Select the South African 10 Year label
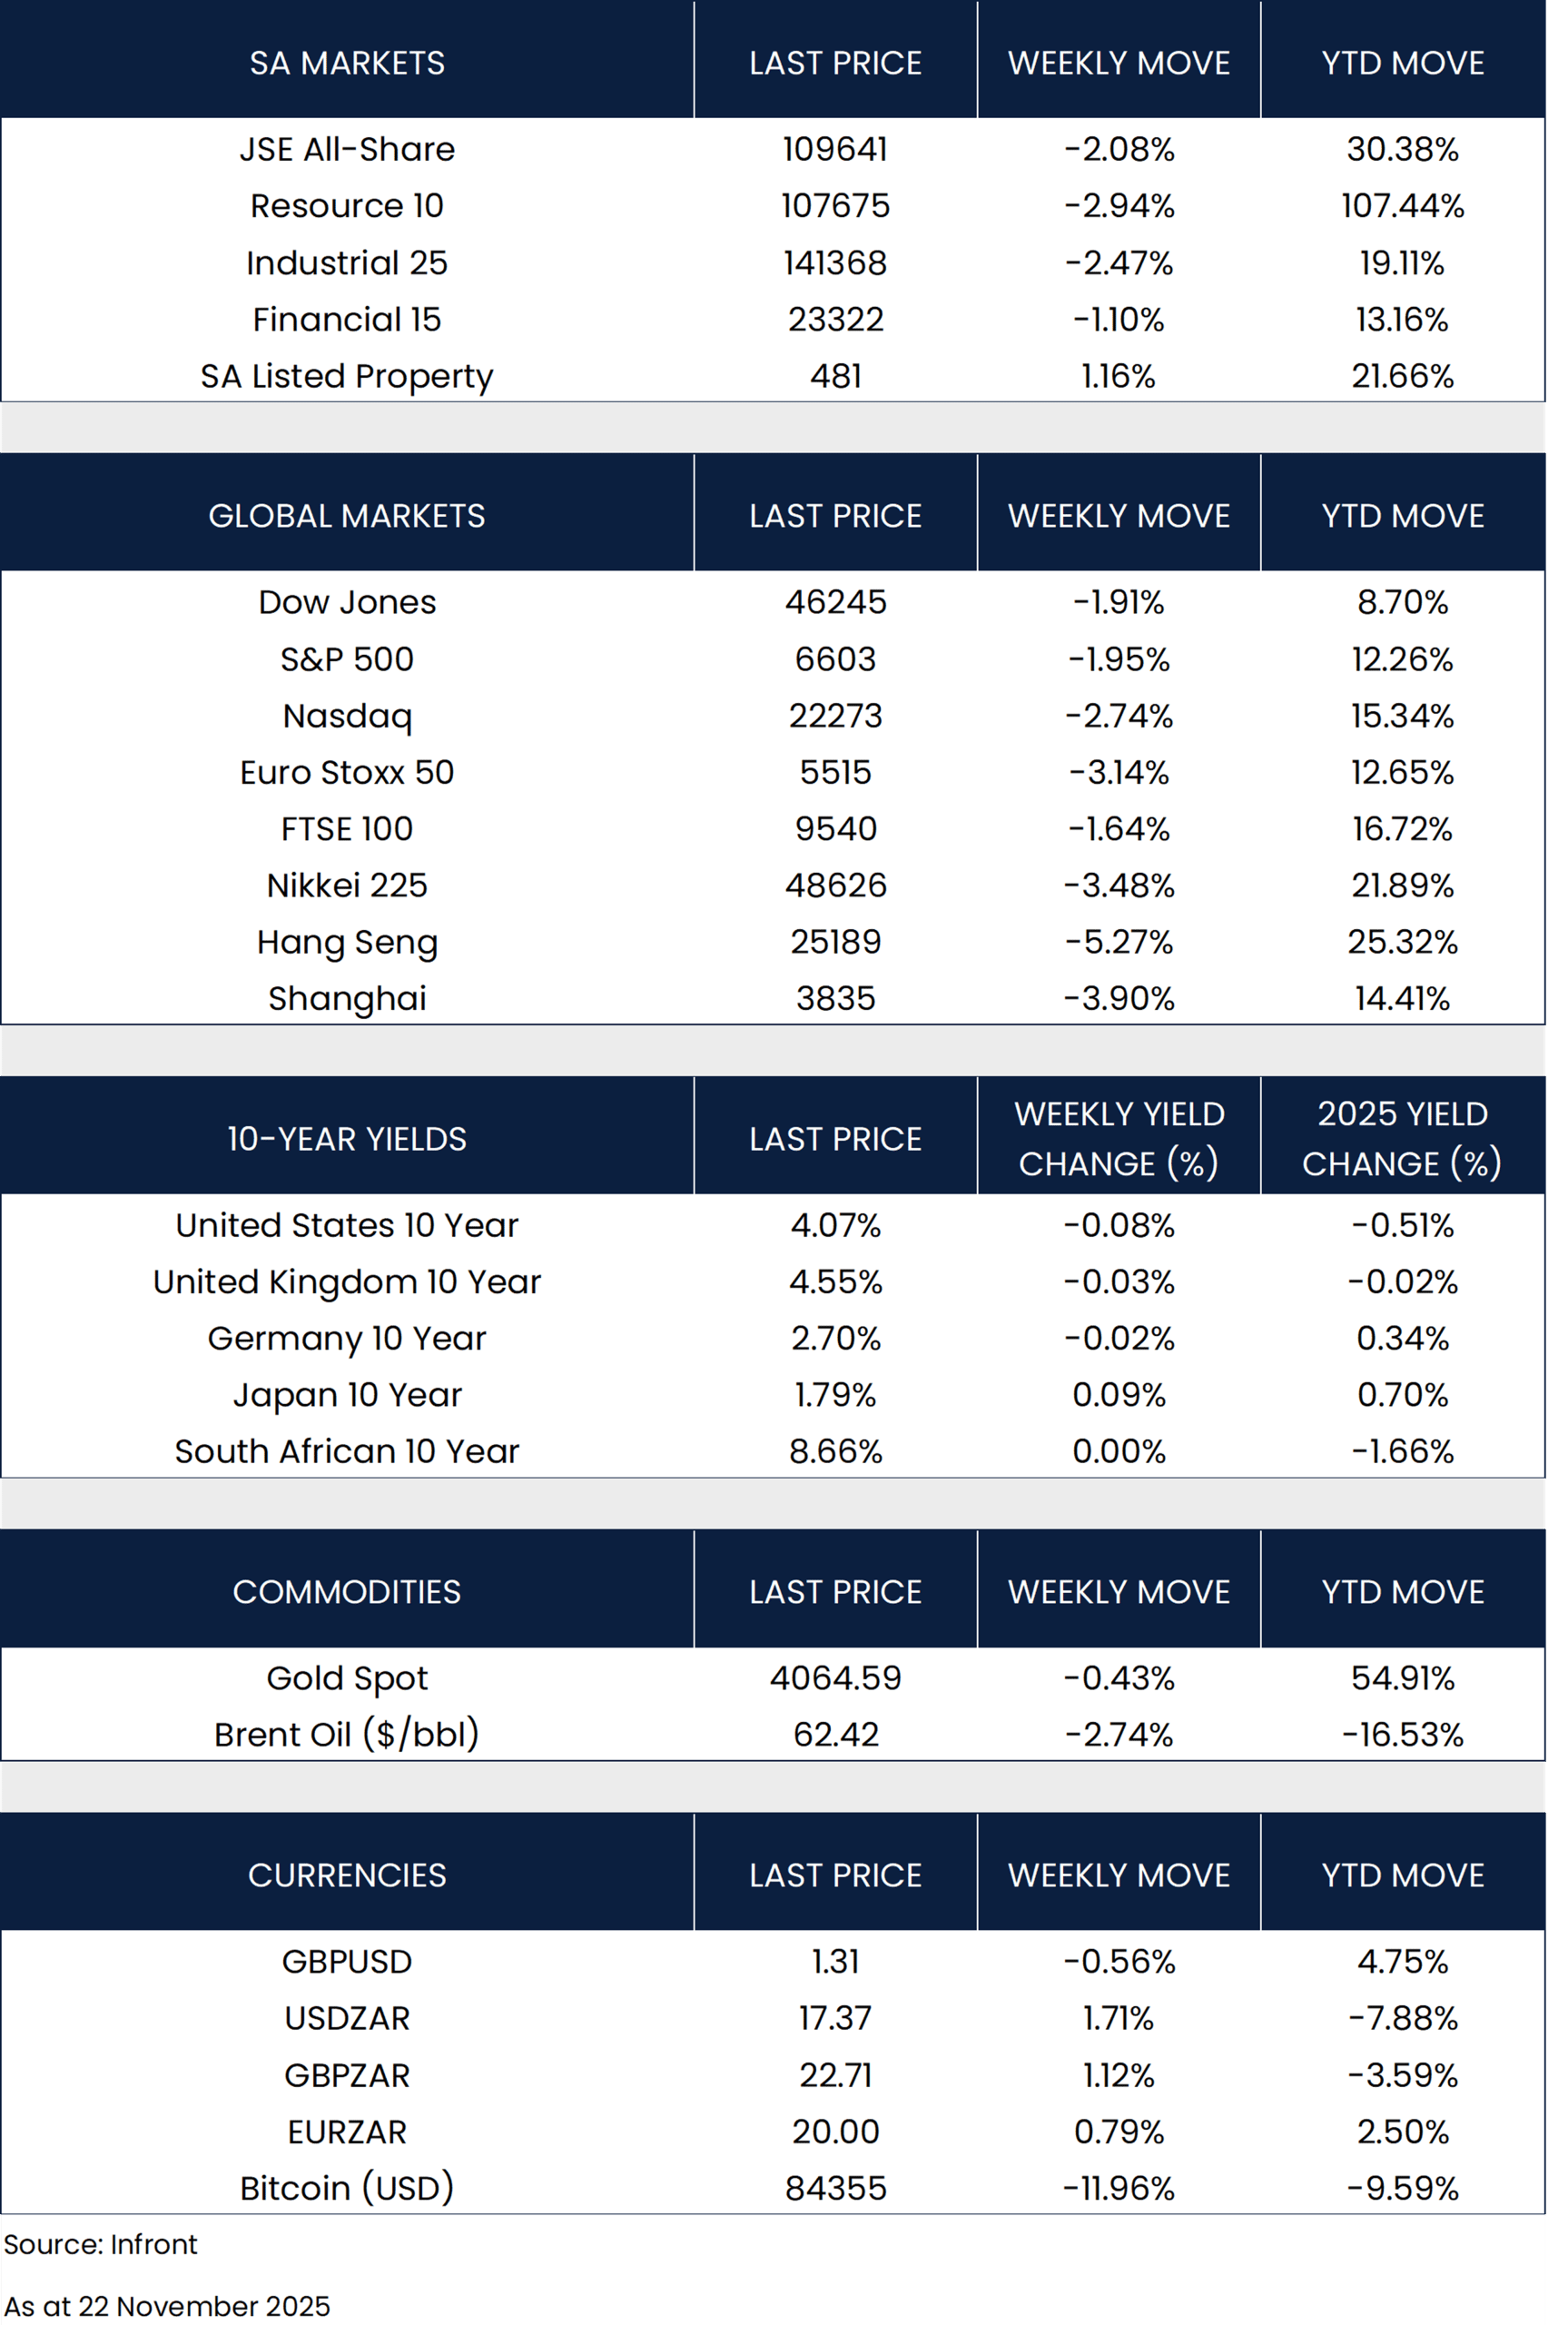The image size is (1568, 2325). [347, 1451]
